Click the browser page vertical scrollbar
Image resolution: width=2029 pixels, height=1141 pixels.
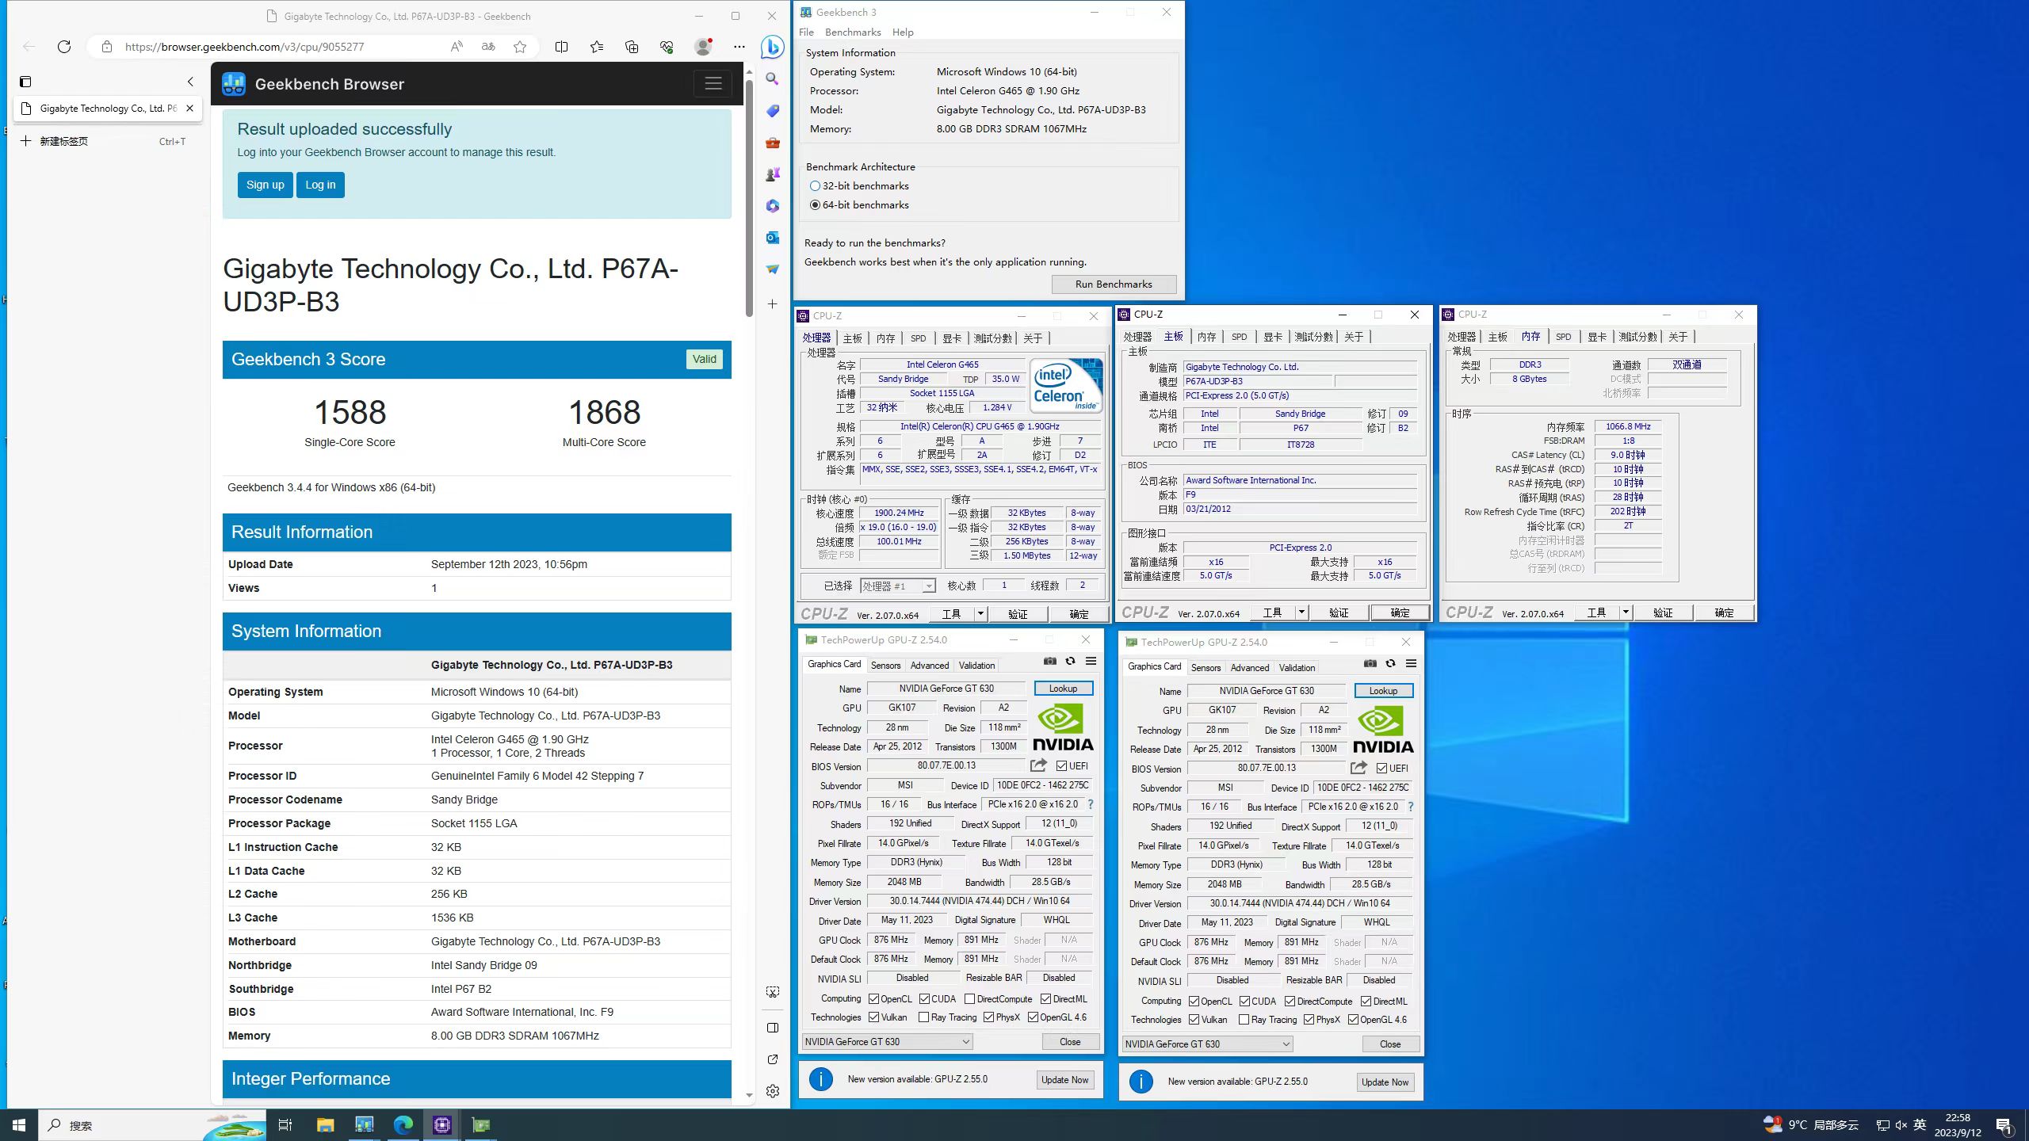[749, 198]
